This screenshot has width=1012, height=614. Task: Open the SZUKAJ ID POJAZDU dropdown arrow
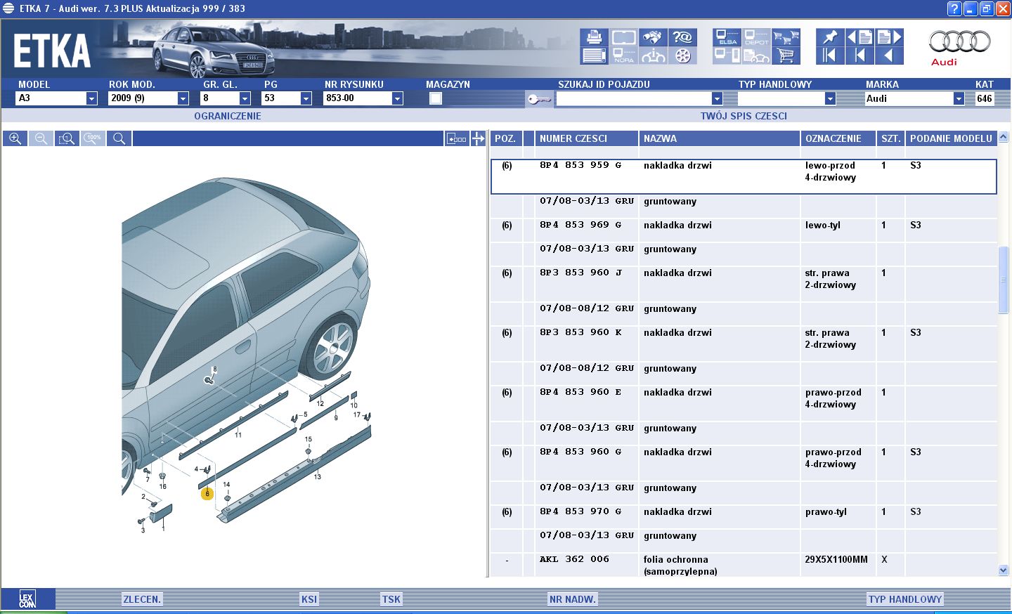click(x=717, y=98)
